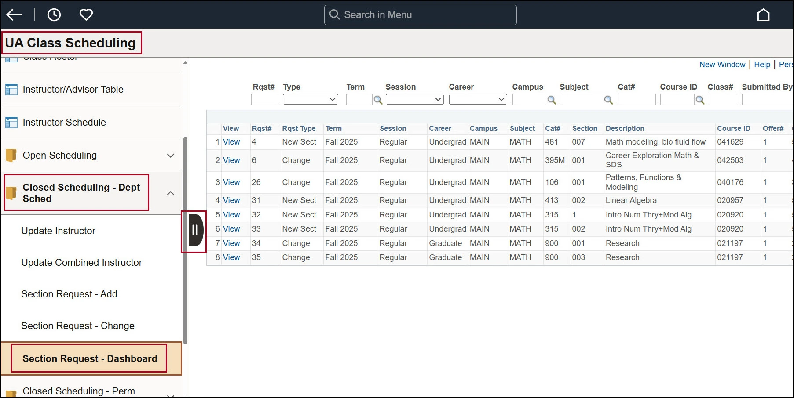794x398 pixels.
Task: View request 35 Research row
Action: pos(231,257)
